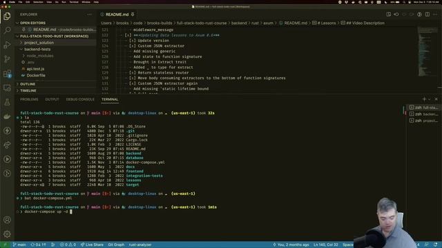This screenshot has width=442, height=248.
Task: Select zsh project... terminal session
Action: pyautogui.click(x=424, y=121)
